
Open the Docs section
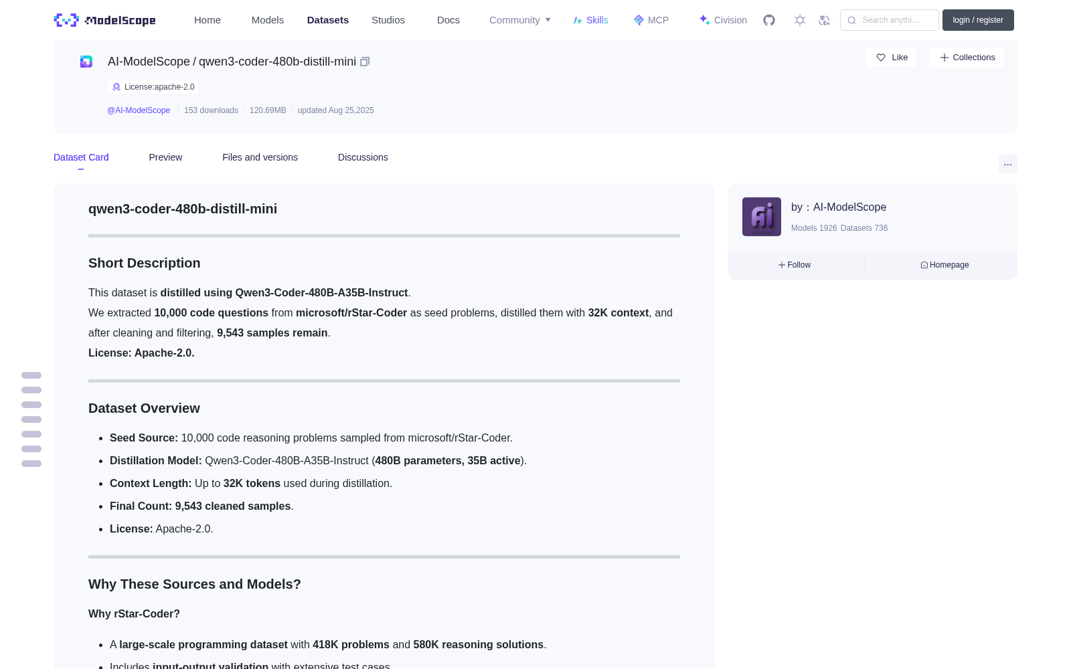[448, 20]
